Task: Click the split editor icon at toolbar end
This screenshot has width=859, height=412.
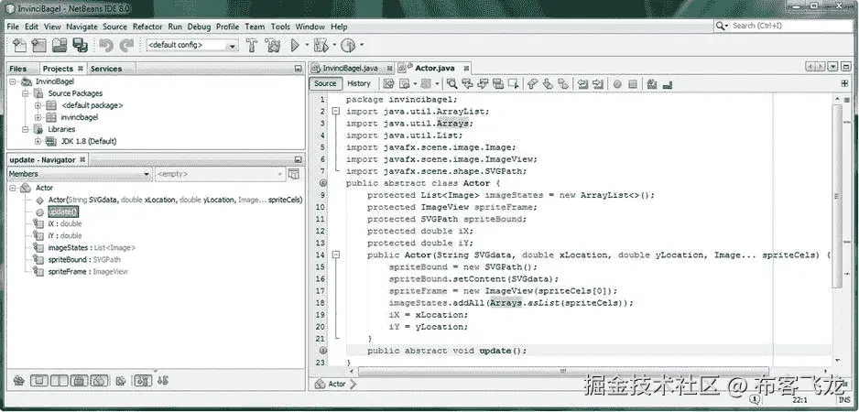Action: [844, 84]
